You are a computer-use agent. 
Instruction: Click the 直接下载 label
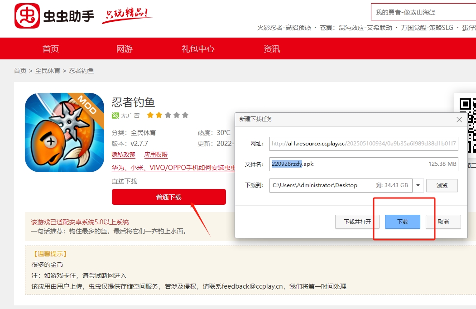coord(125,181)
